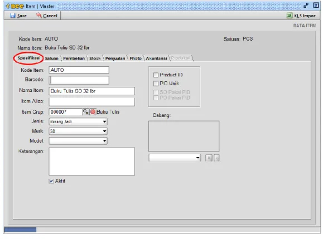Image resolution: width=323 pixels, height=239 pixels.
Task: Click the Cancel arrow icon
Action: [x=38, y=15]
